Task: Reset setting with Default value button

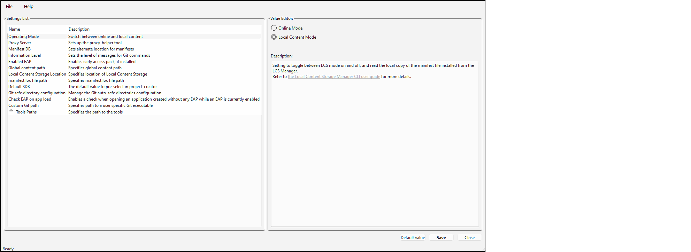Action: tap(413, 238)
